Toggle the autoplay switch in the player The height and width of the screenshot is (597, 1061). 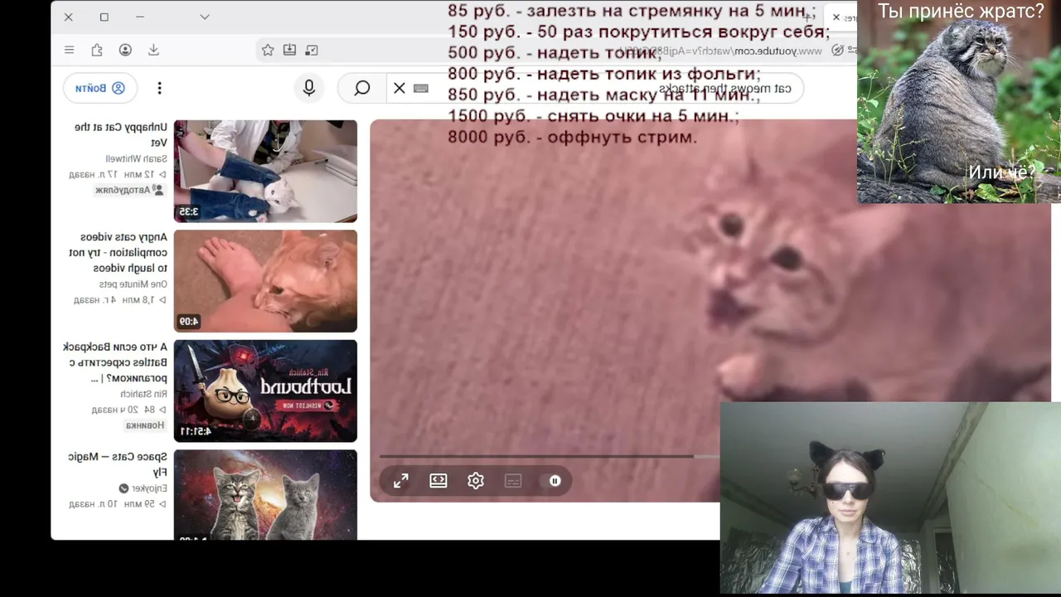552,481
